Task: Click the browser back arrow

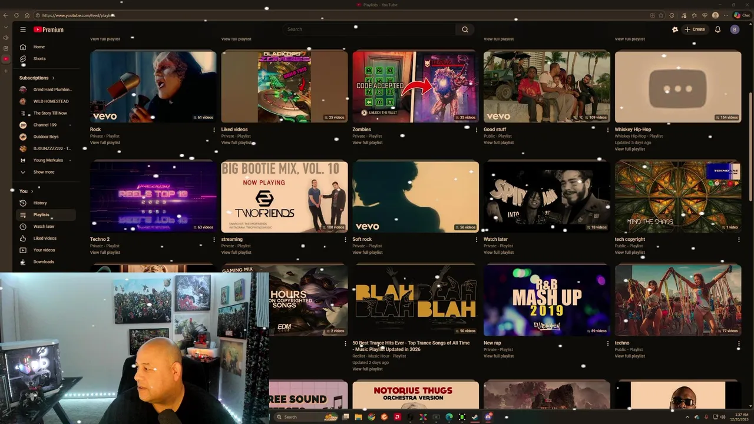Action: (x=6, y=15)
